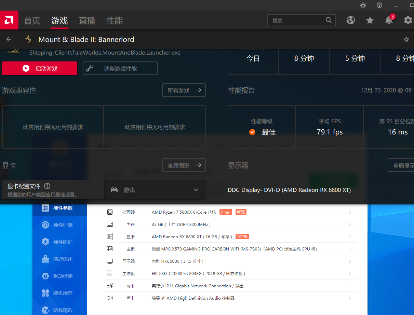Expand the 声卡 row chevron
This screenshot has height=315, width=414.
pyautogui.click(x=349, y=298)
